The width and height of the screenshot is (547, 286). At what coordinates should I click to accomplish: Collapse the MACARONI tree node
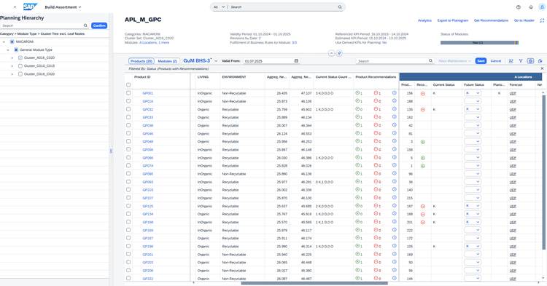coord(4,41)
